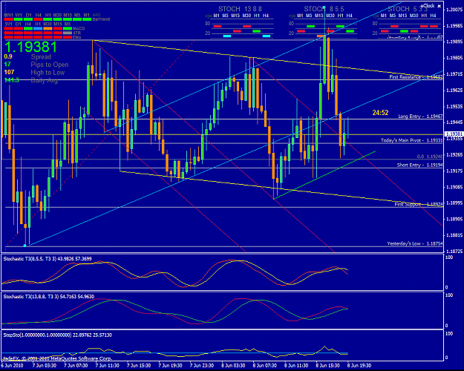The width and height of the screenshot is (464, 371).
Task: Click the gray M5 block in STR row
Action: coord(68,33)
